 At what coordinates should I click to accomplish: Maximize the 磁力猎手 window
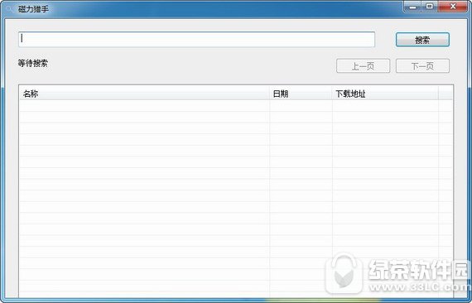pyautogui.click(x=430, y=7)
